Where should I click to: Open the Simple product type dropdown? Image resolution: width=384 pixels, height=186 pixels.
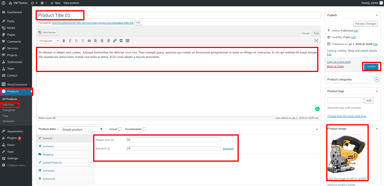[82, 129]
